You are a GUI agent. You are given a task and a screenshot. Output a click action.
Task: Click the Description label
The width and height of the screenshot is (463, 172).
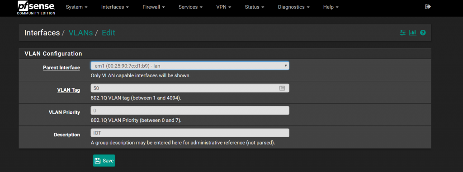click(67, 135)
